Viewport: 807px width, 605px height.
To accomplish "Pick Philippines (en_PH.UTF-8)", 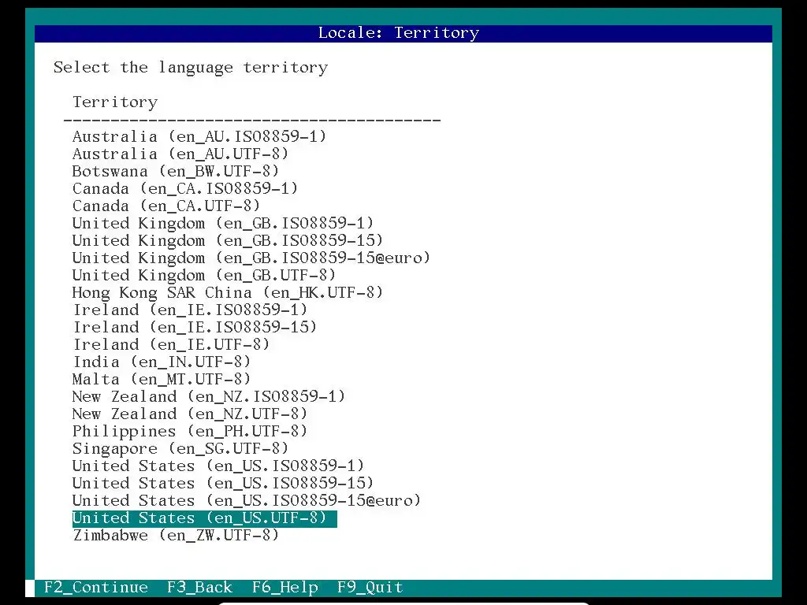I will (190, 431).
